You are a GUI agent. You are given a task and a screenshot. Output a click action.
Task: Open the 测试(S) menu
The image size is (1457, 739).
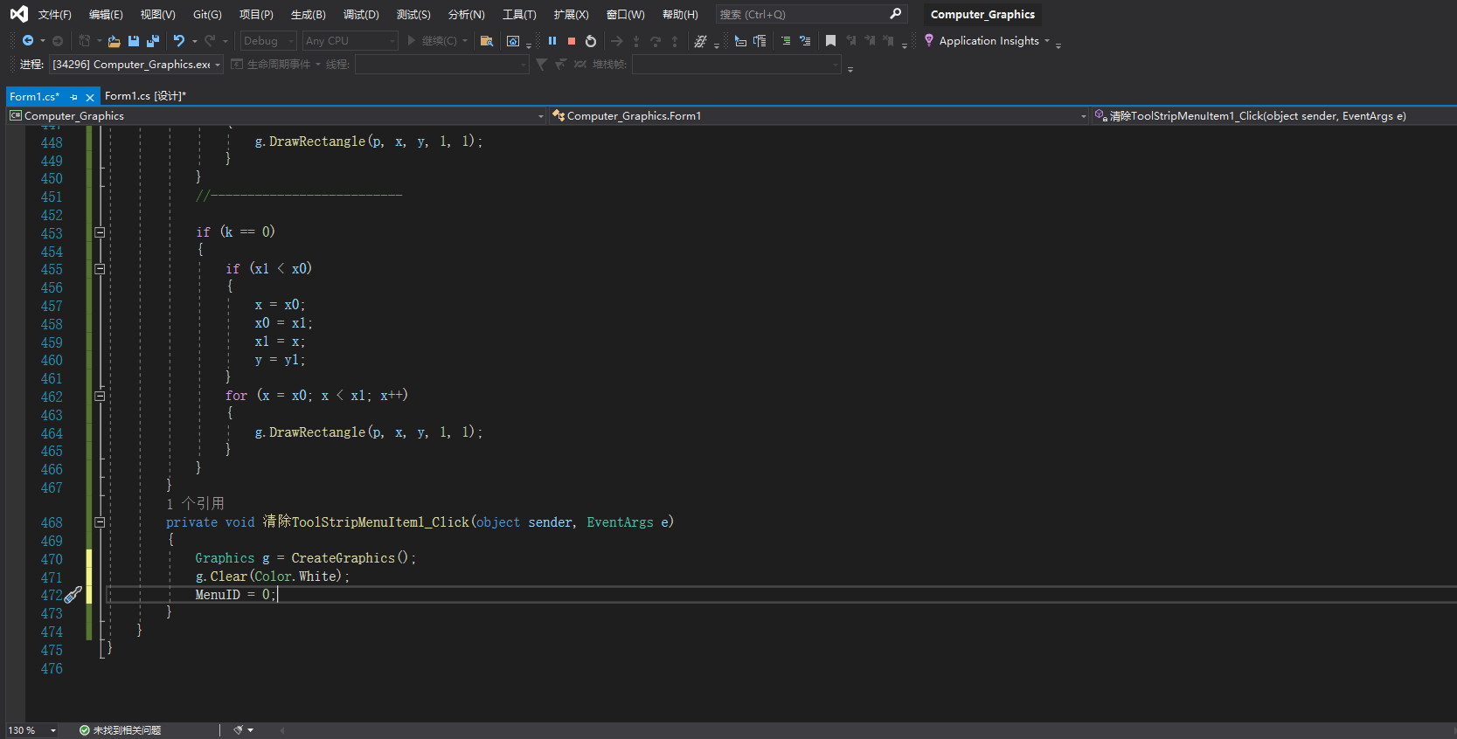pyautogui.click(x=413, y=15)
